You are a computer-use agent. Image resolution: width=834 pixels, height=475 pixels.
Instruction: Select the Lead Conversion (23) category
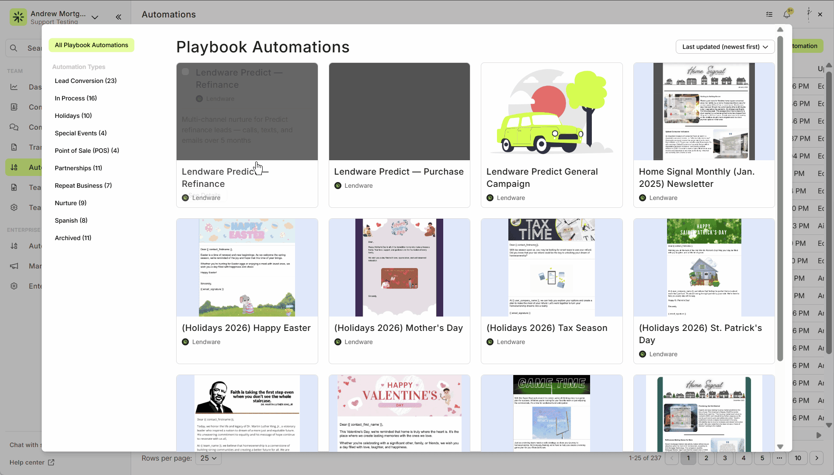click(86, 81)
